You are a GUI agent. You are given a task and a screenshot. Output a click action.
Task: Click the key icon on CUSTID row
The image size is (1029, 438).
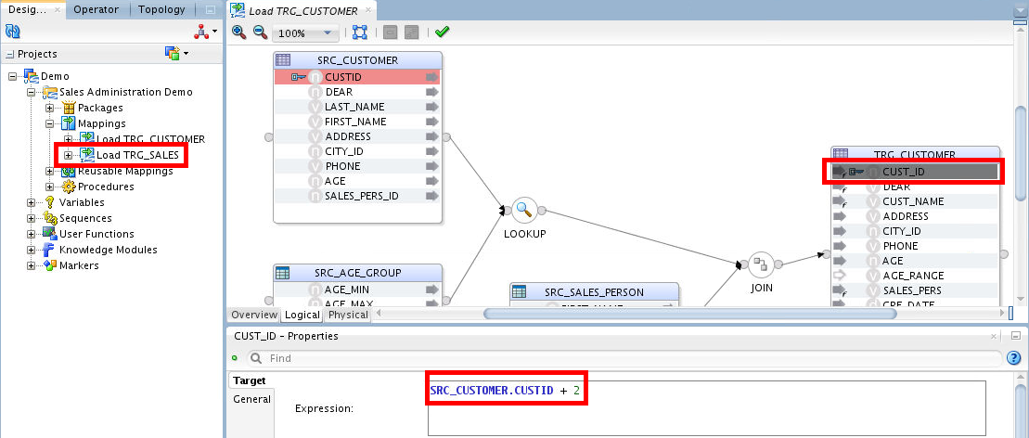point(299,77)
